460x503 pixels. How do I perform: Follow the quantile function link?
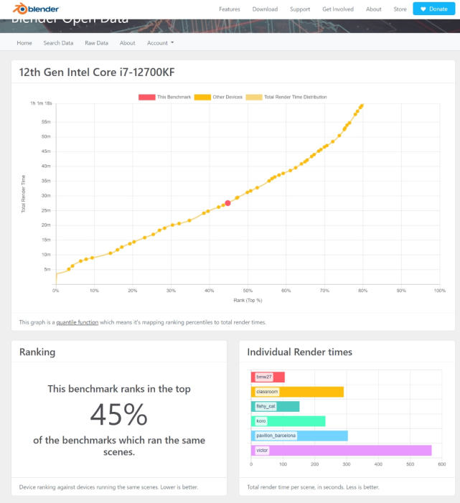pyautogui.click(x=78, y=322)
